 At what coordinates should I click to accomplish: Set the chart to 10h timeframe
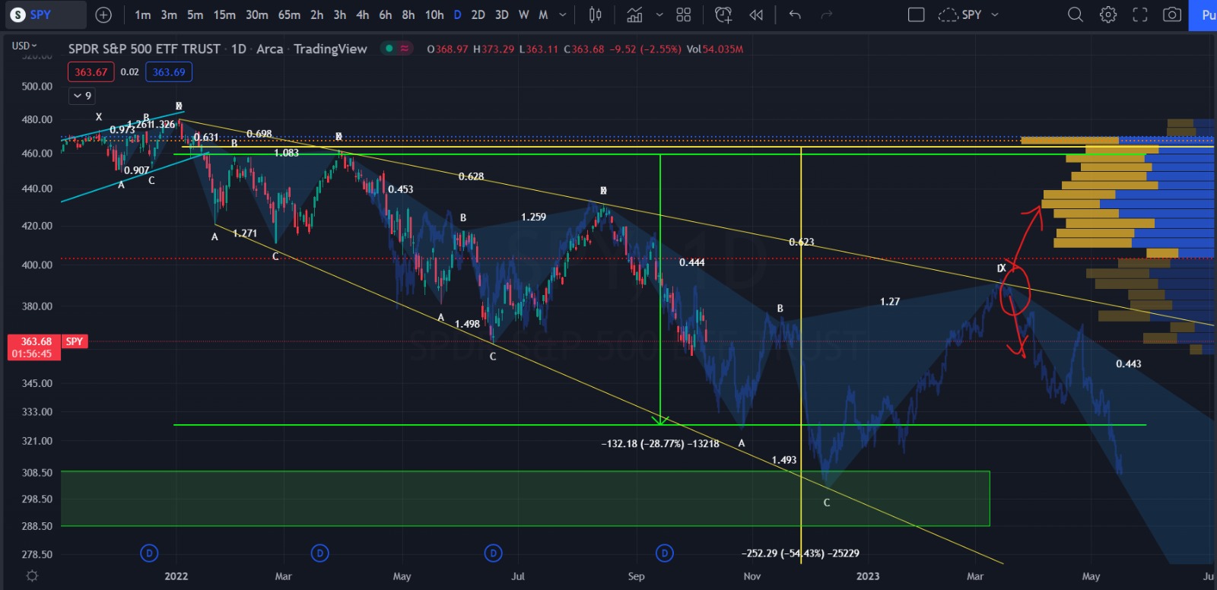tap(434, 14)
